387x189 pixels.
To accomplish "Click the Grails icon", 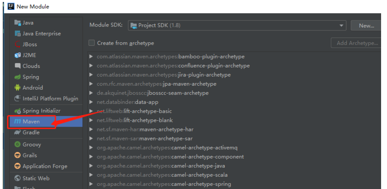I will coord(17,155).
